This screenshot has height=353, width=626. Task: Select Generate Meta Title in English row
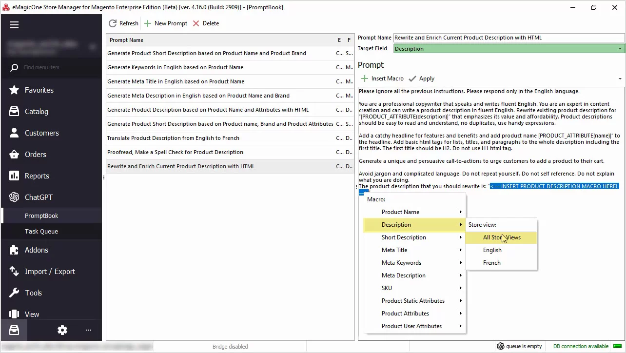pos(230,81)
